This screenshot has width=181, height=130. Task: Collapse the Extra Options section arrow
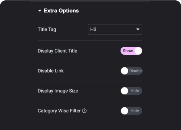(40, 11)
